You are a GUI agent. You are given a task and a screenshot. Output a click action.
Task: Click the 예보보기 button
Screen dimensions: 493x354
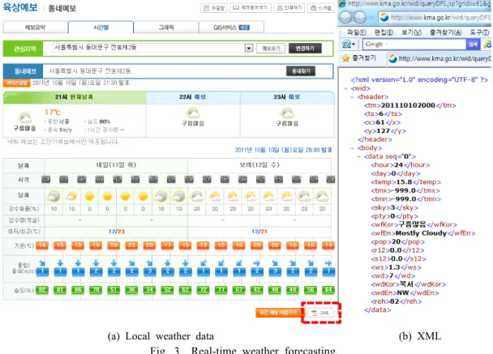click(271, 49)
